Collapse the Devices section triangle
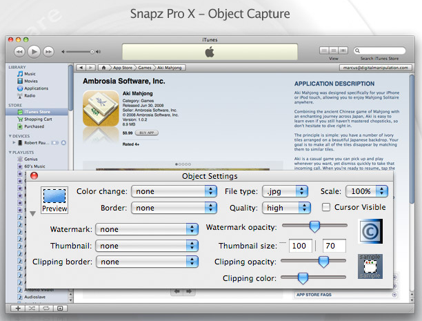The width and height of the screenshot is (422, 321). pos(10,136)
